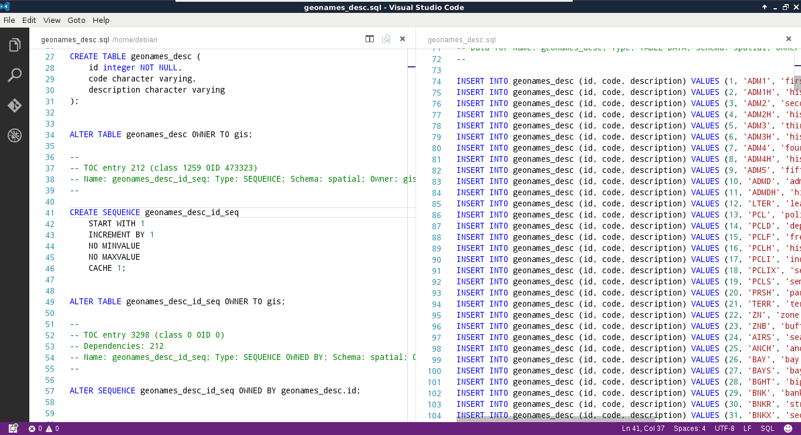Image resolution: width=801 pixels, height=435 pixels.
Task: Click the git sync icon in status bar
Action: 13,429
